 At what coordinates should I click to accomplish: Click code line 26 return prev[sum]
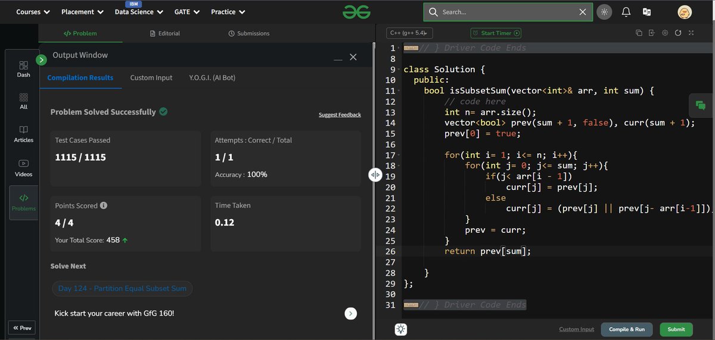[x=487, y=251]
